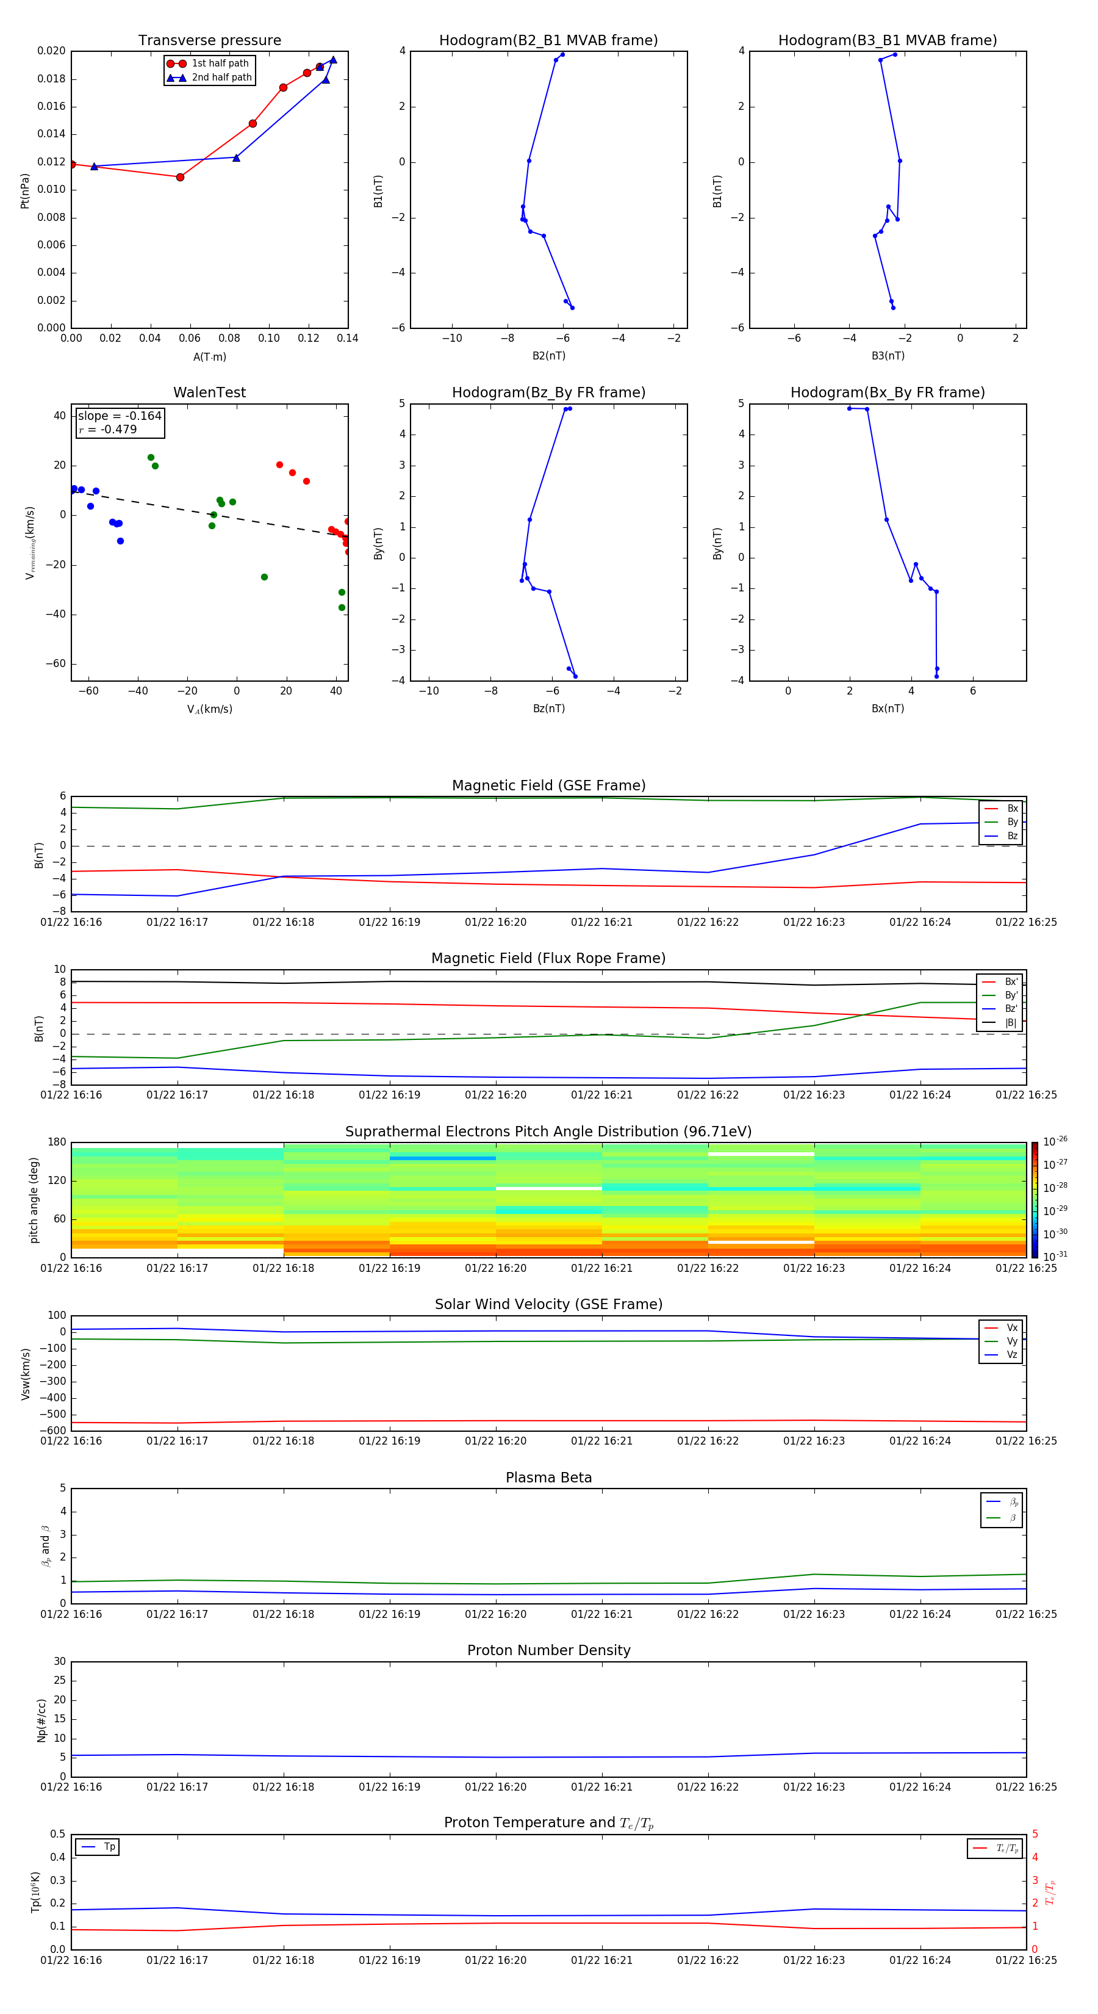Click the 'A(T·m)' x-axis label
Screen dimensions: 1098x2014
pos(209,357)
